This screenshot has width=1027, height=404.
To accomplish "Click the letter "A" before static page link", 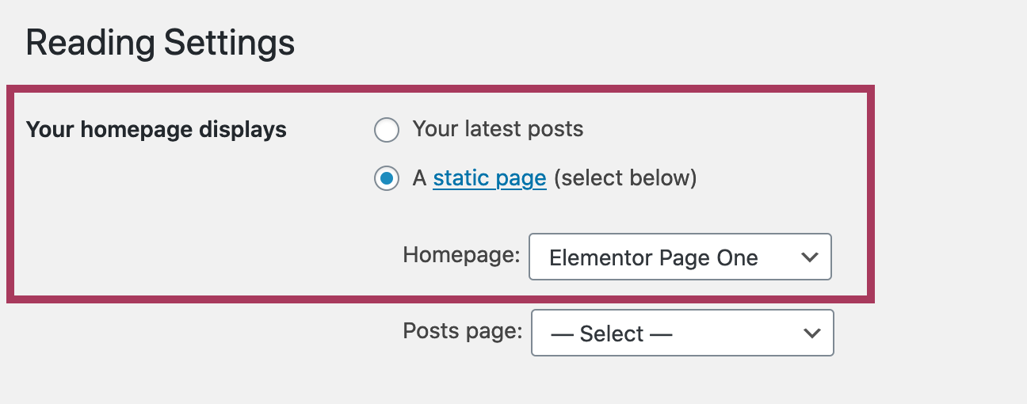I will click(x=419, y=178).
